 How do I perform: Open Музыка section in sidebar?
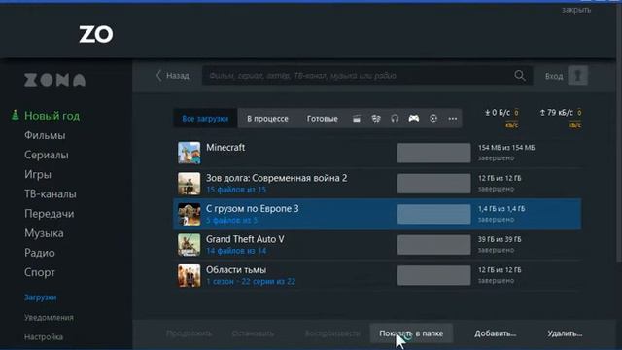click(x=44, y=233)
